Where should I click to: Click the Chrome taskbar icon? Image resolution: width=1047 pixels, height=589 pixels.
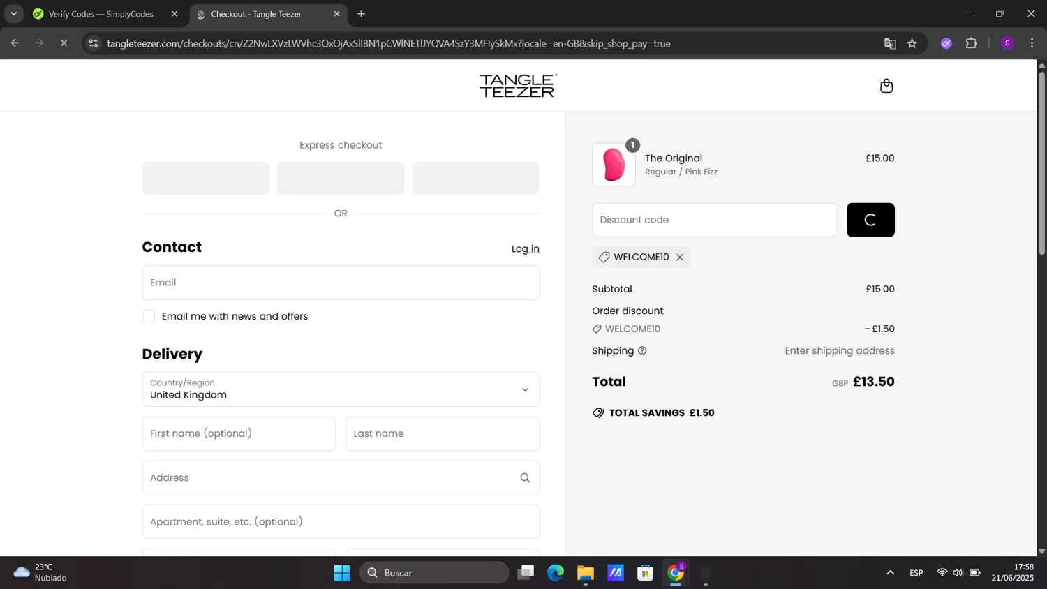(x=676, y=573)
